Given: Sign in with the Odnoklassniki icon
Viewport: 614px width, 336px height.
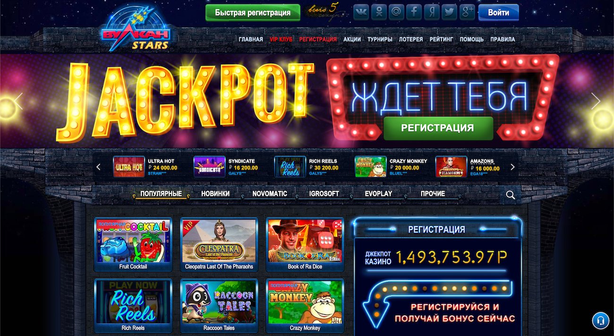Looking at the screenshot, I should [x=379, y=12].
